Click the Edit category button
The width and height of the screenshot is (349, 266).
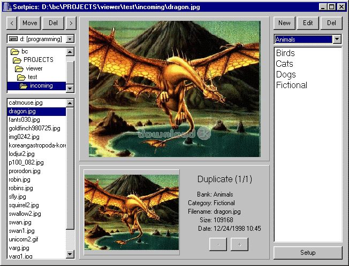[308, 23]
